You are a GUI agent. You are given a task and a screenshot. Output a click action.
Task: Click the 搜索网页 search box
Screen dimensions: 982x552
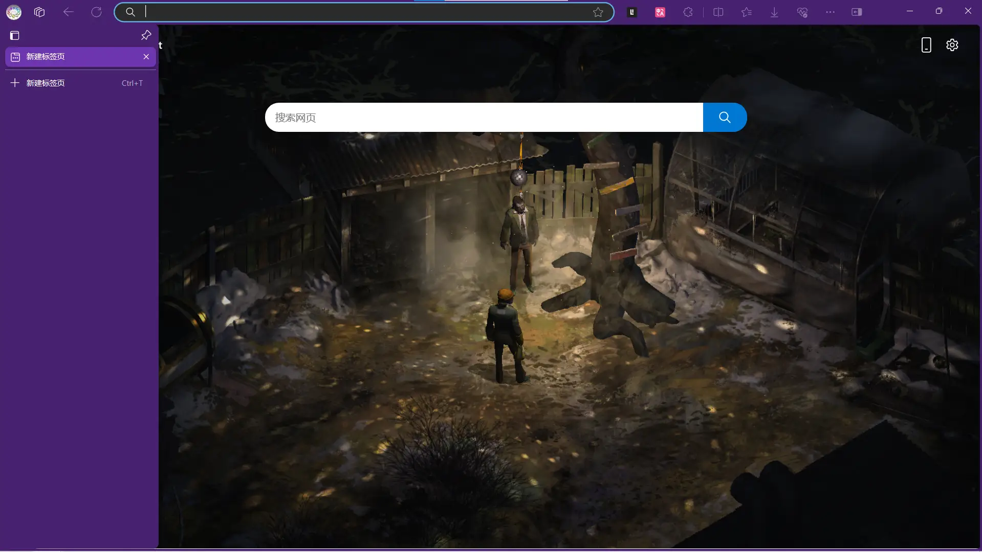pos(484,118)
